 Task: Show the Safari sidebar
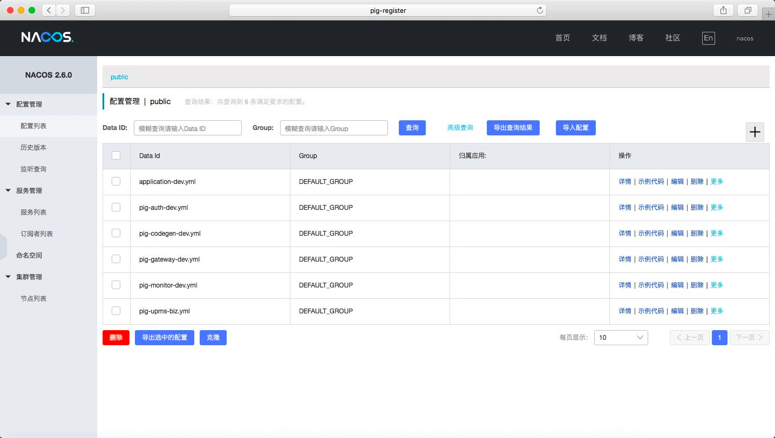(85, 10)
